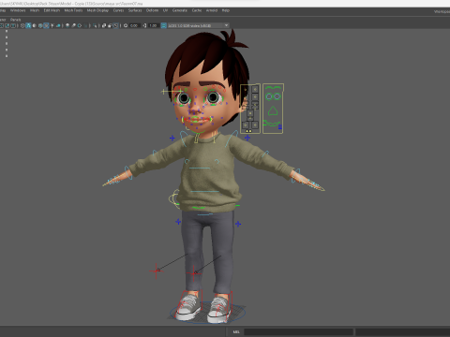Viewport: 450px width, 337px height.
Task: Toggle the safe action icon
Action: click(x=7, y=25)
